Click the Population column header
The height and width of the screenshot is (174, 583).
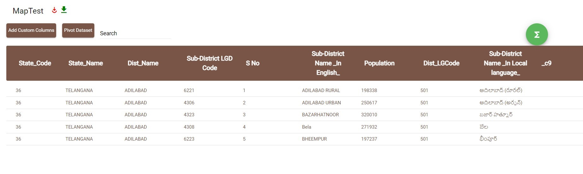(379, 63)
